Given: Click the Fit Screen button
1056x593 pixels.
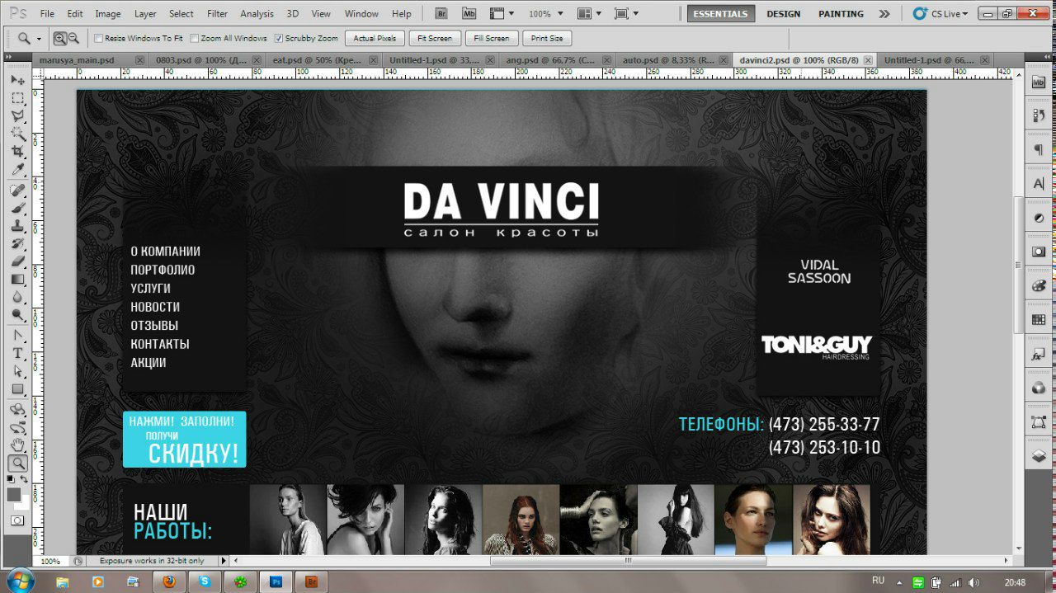Looking at the screenshot, I should pos(434,39).
